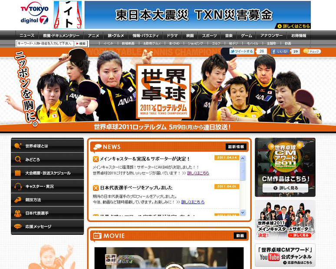Open the スポーツ menu

tap(209, 36)
